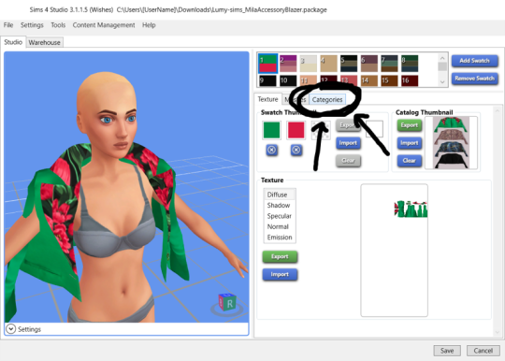Select Diffuse in the texture list

coord(280,195)
